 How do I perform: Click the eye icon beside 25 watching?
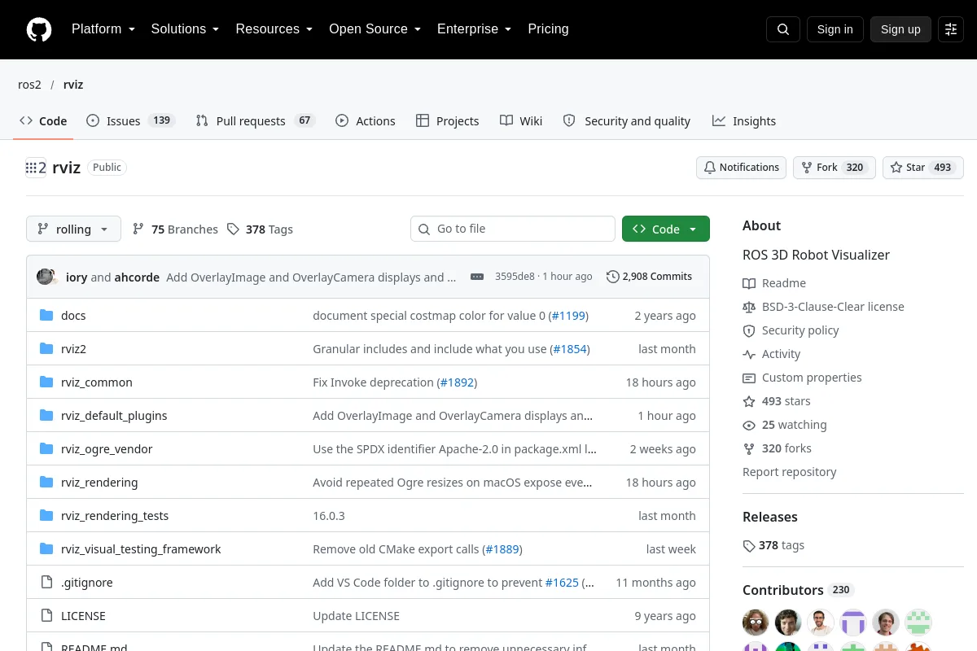pyautogui.click(x=749, y=425)
